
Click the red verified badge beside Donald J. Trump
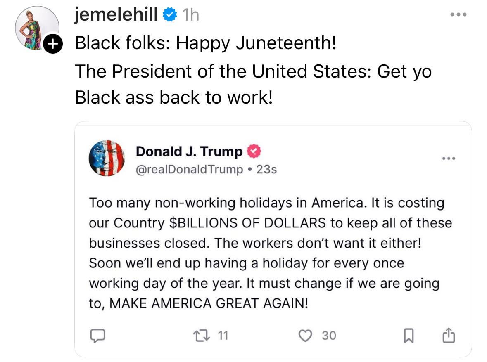tap(254, 152)
